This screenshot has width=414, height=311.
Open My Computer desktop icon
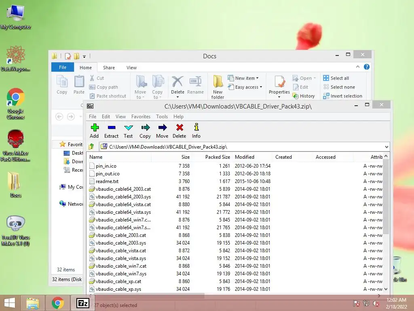point(16,16)
